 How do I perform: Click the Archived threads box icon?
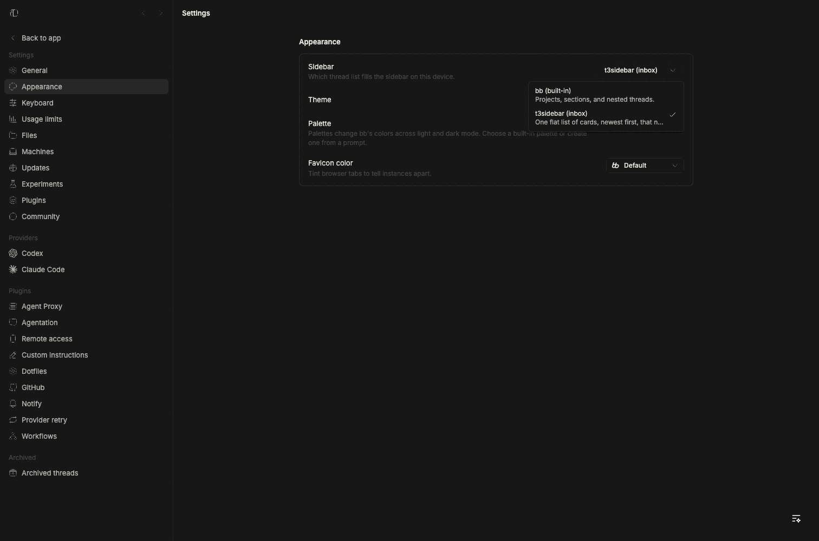(x=13, y=473)
